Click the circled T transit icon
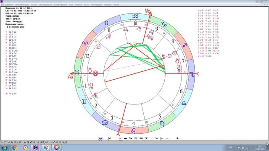 pyautogui.click(x=100, y=138)
